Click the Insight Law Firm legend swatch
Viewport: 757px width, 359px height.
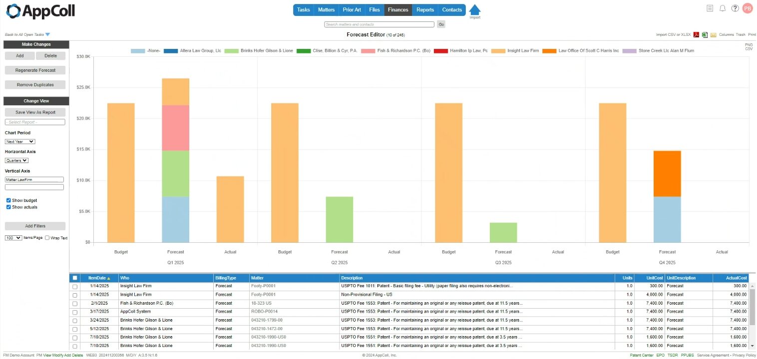(x=498, y=51)
